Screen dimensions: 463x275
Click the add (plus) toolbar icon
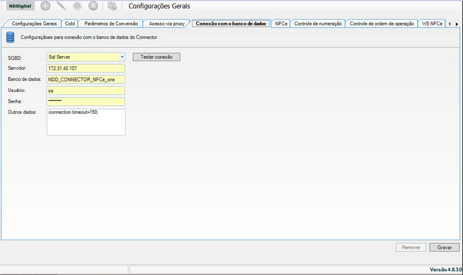click(46, 7)
